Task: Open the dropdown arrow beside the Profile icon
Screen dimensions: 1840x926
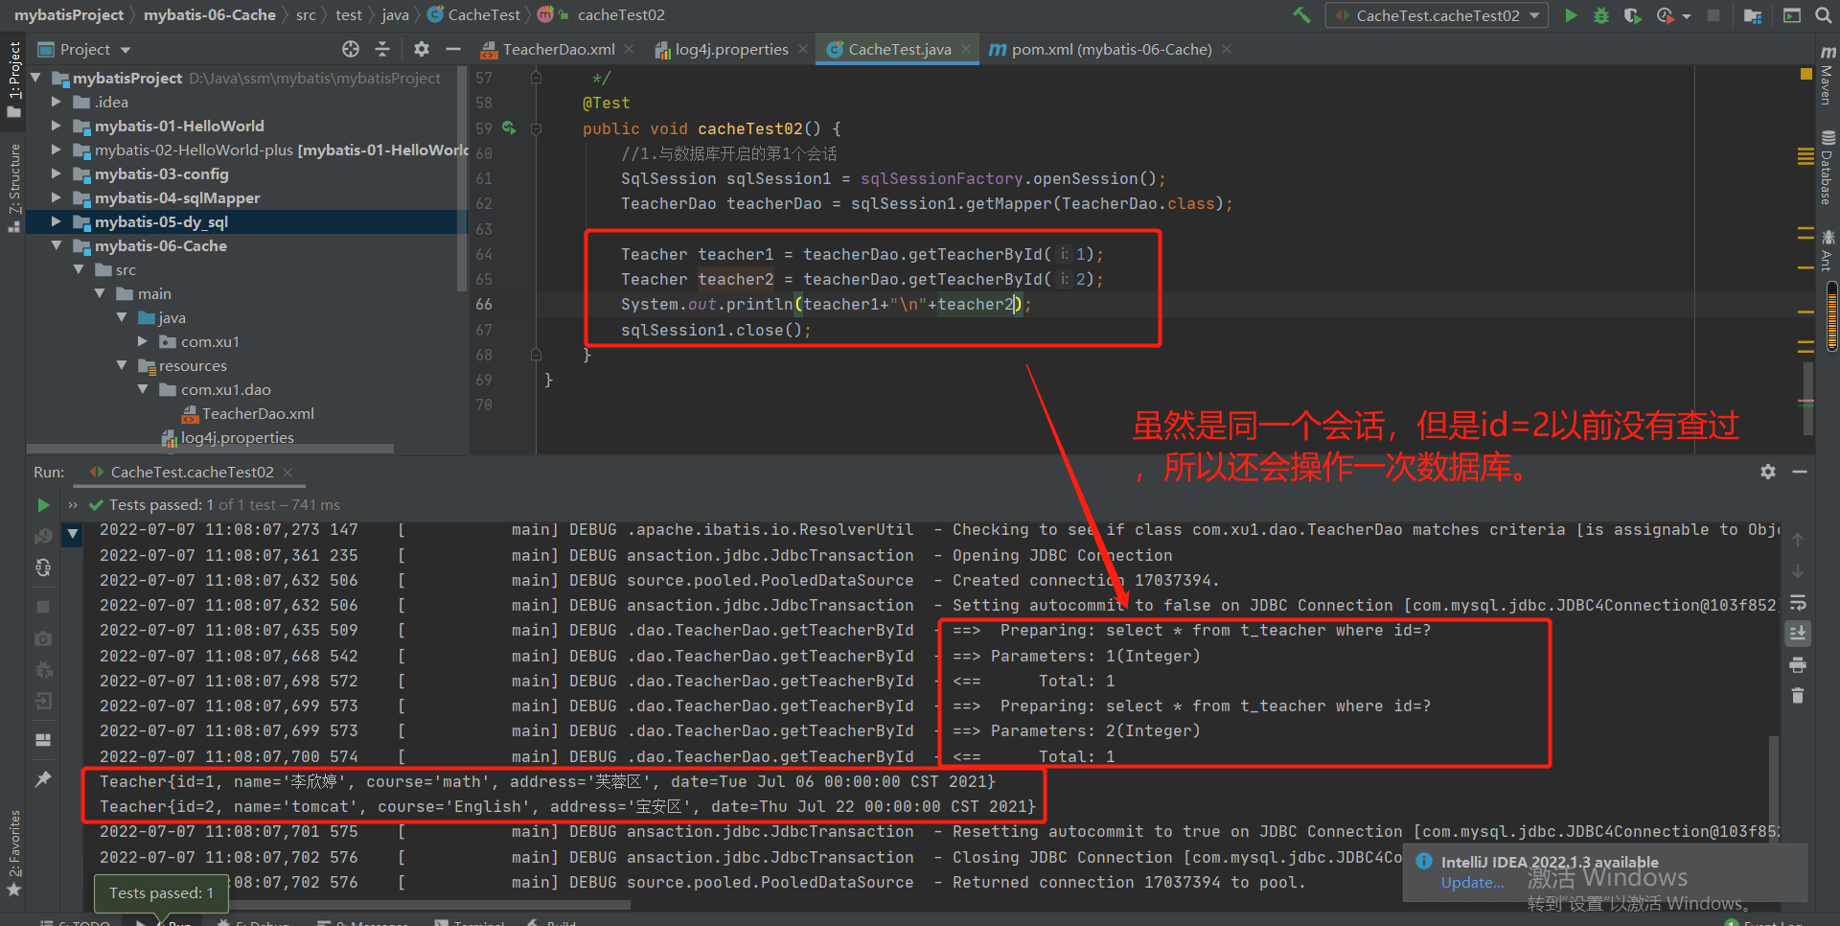Action: [1687, 15]
